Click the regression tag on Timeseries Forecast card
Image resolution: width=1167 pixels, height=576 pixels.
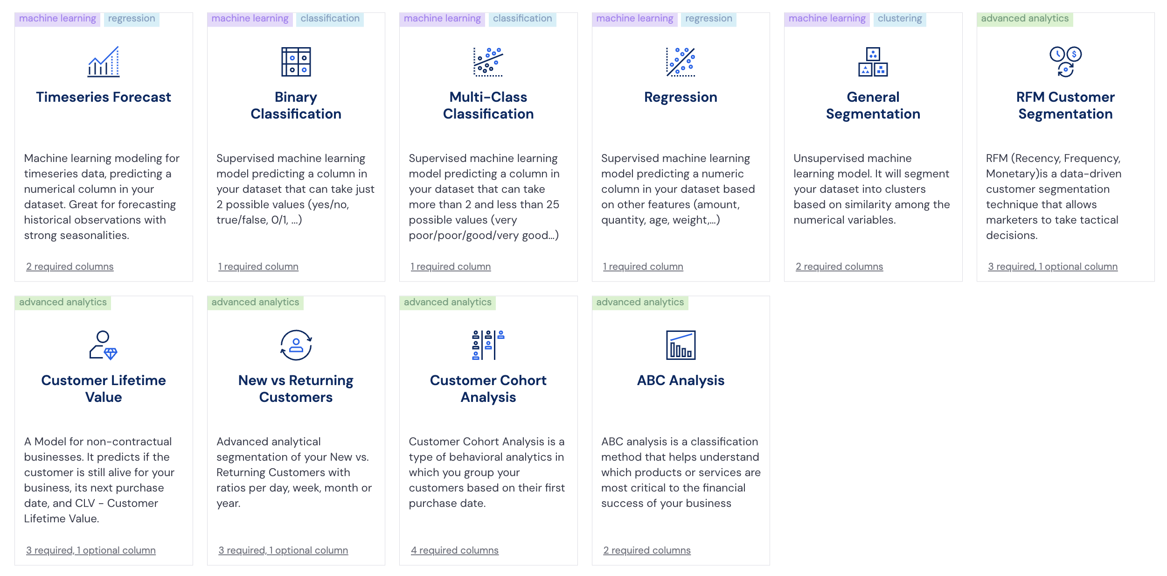[x=132, y=19]
